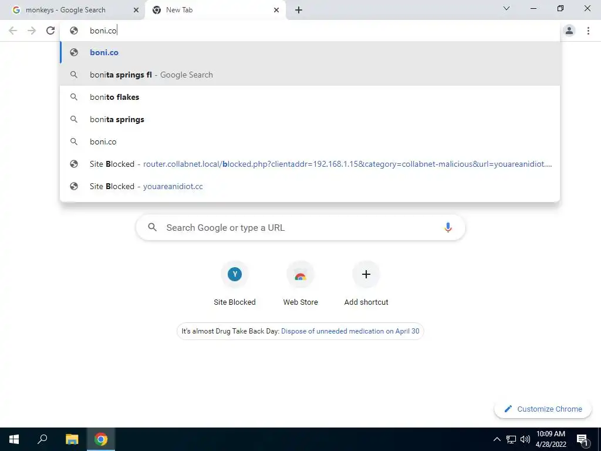Open the tab search chevron
The height and width of the screenshot is (451, 601).
tap(507, 8)
